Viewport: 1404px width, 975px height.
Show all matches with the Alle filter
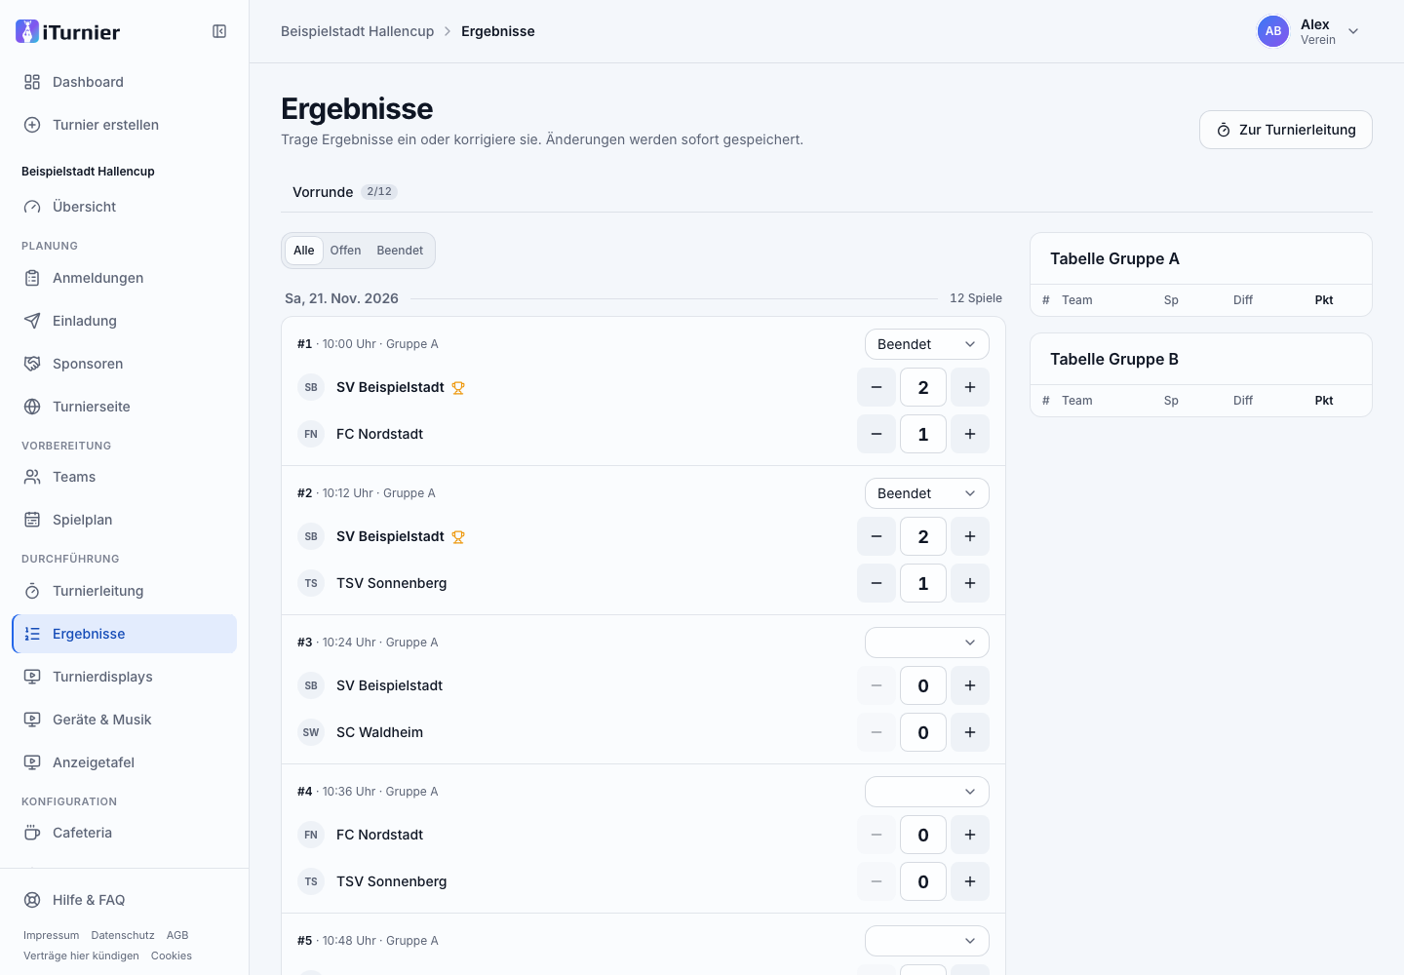[x=304, y=251]
